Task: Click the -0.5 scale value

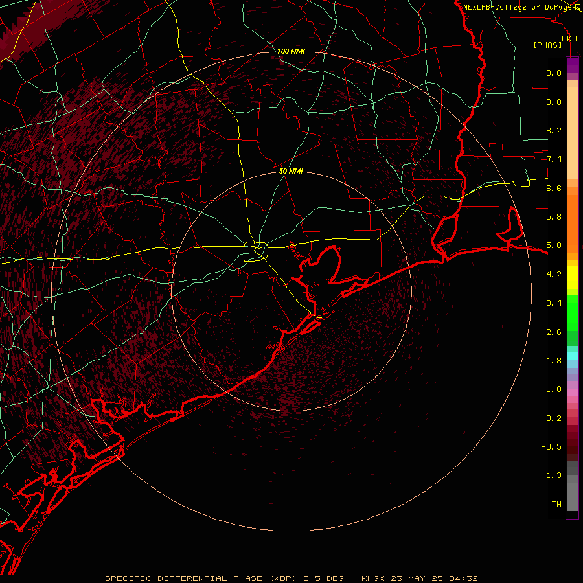Action: tap(551, 447)
